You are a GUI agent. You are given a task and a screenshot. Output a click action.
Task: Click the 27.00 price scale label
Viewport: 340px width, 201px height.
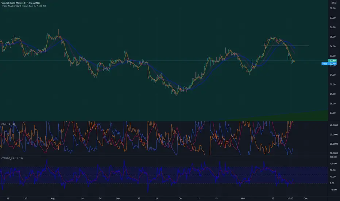[333, 113]
